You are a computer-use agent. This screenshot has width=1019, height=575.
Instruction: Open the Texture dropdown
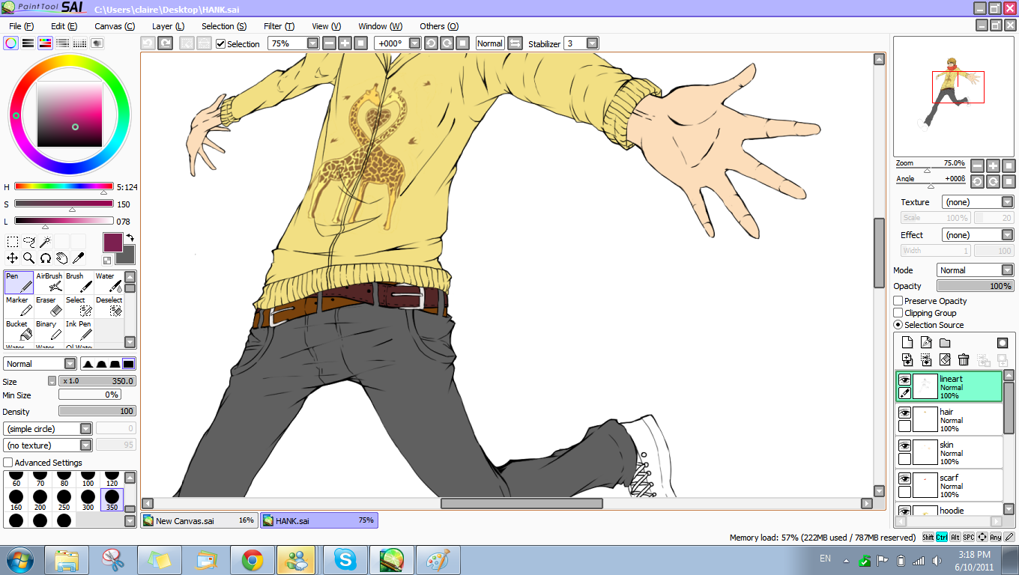coord(1007,202)
